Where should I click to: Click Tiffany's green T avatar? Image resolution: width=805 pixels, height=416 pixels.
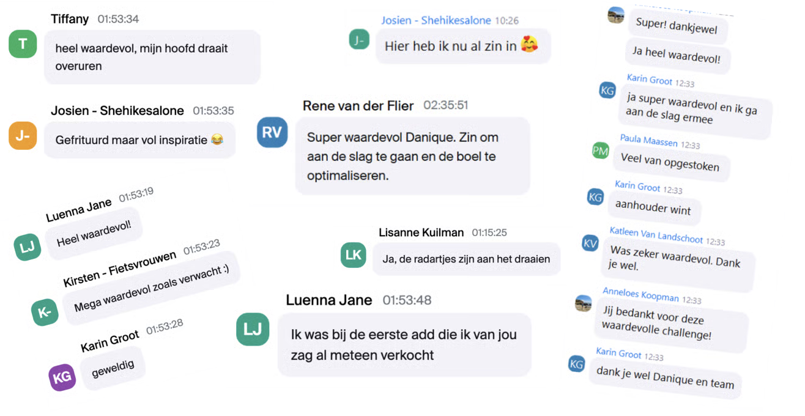(x=23, y=43)
